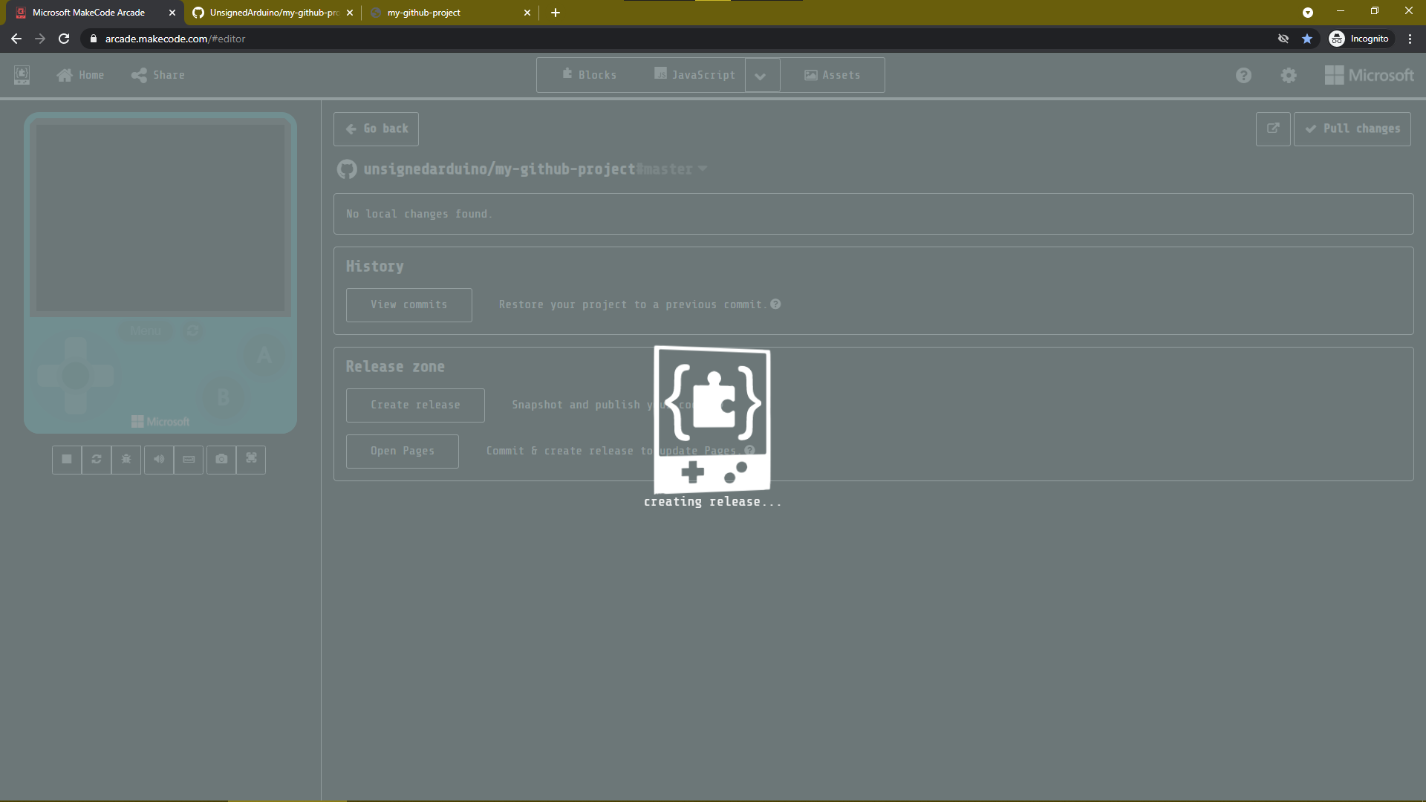Switch to the Assets tab
1426x802 pixels.
point(833,76)
